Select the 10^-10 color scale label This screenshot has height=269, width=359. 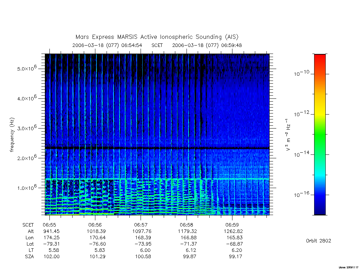tap(302, 73)
